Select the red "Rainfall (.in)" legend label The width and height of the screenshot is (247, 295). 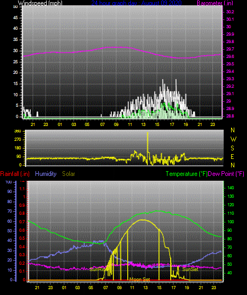point(15,174)
